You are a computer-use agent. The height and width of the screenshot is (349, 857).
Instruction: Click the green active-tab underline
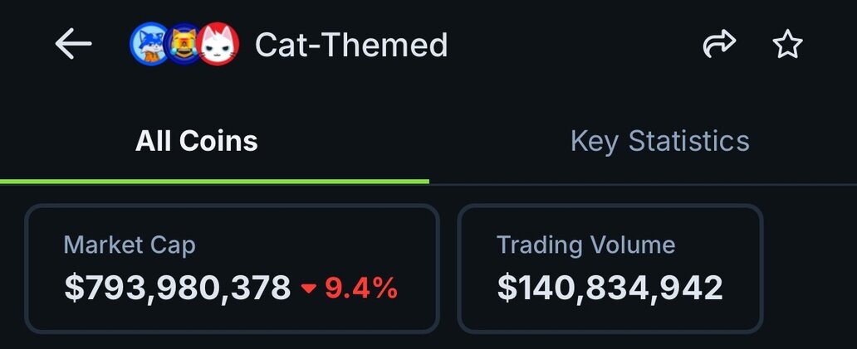(214, 180)
